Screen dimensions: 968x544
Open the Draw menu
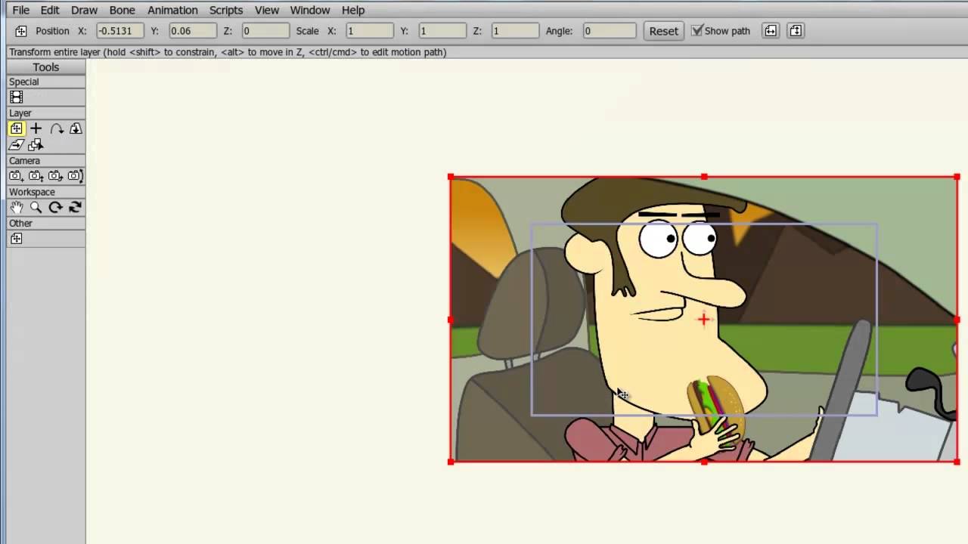(84, 10)
